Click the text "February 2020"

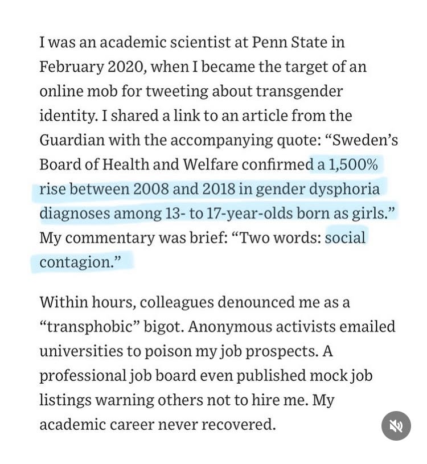pos(92,67)
